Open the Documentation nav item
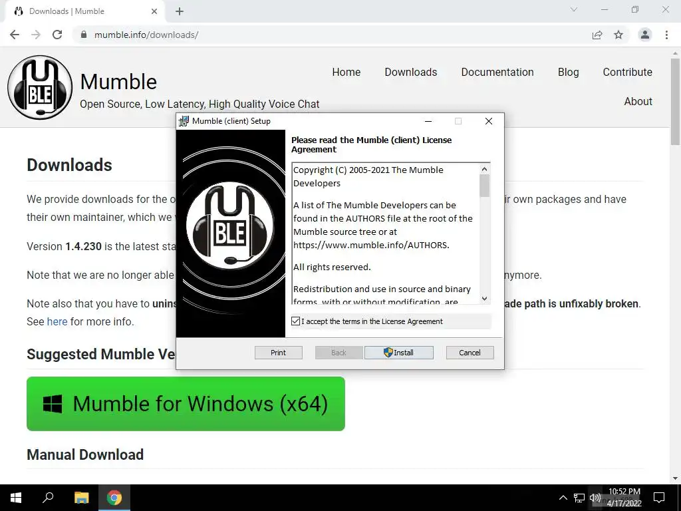 497,72
